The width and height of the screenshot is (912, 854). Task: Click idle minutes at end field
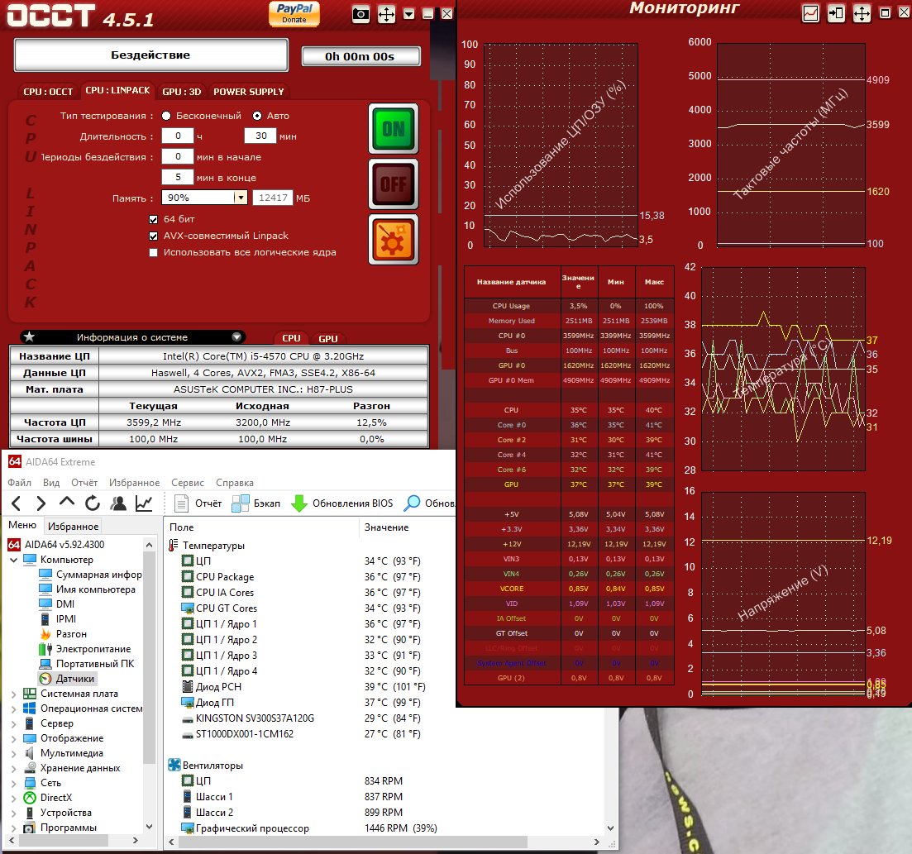click(178, 177)
